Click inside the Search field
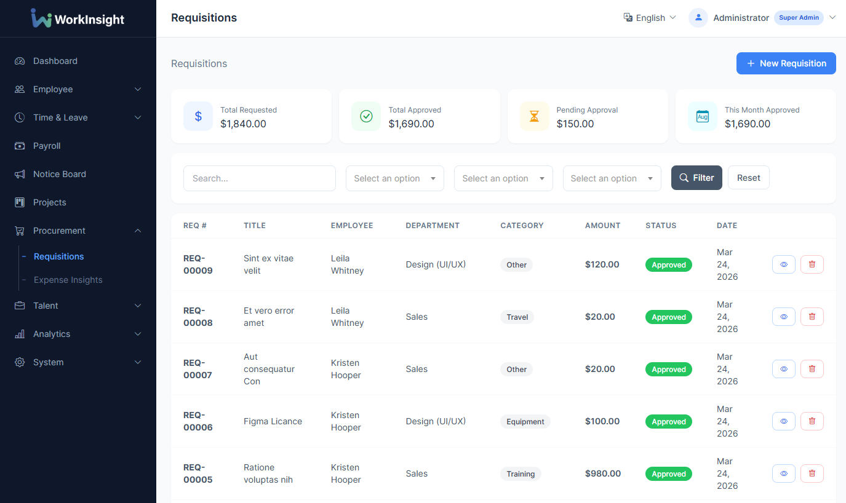This screenshot has width=846, height=503. pos(259,178)
